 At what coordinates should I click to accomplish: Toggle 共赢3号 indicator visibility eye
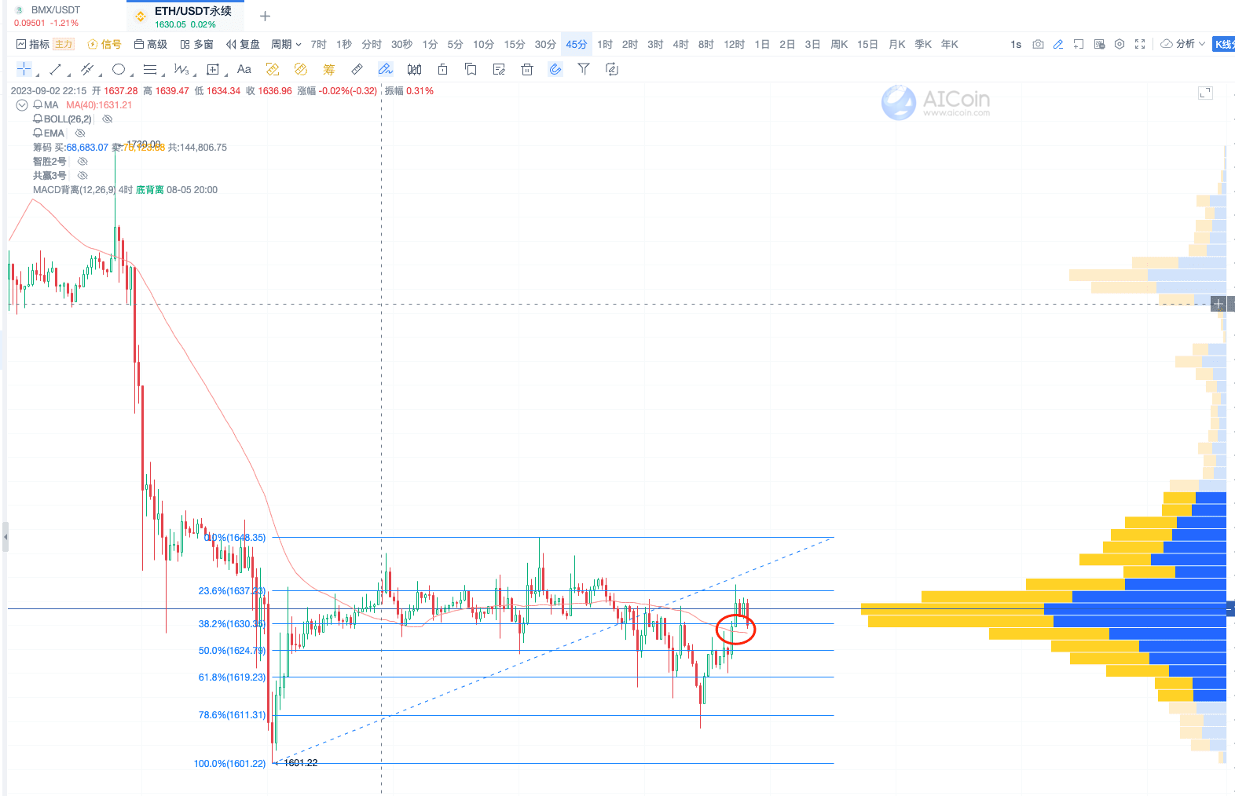(82, 175)
